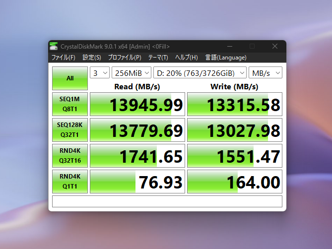Expand the D: 20% drive selection dropdown
Screen dimensions: 332x249
pyautogui.click(x=200, y=73)
